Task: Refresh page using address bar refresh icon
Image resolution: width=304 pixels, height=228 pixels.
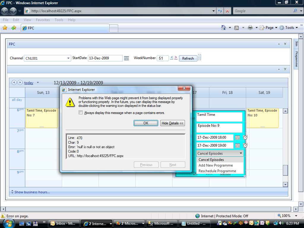Action: 220,11
